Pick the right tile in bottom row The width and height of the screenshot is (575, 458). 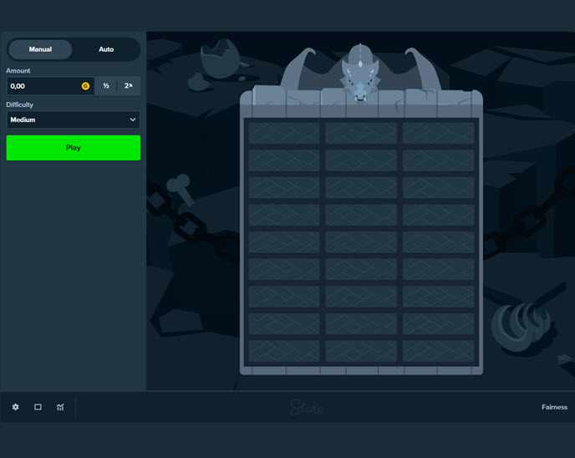point(438,350)
